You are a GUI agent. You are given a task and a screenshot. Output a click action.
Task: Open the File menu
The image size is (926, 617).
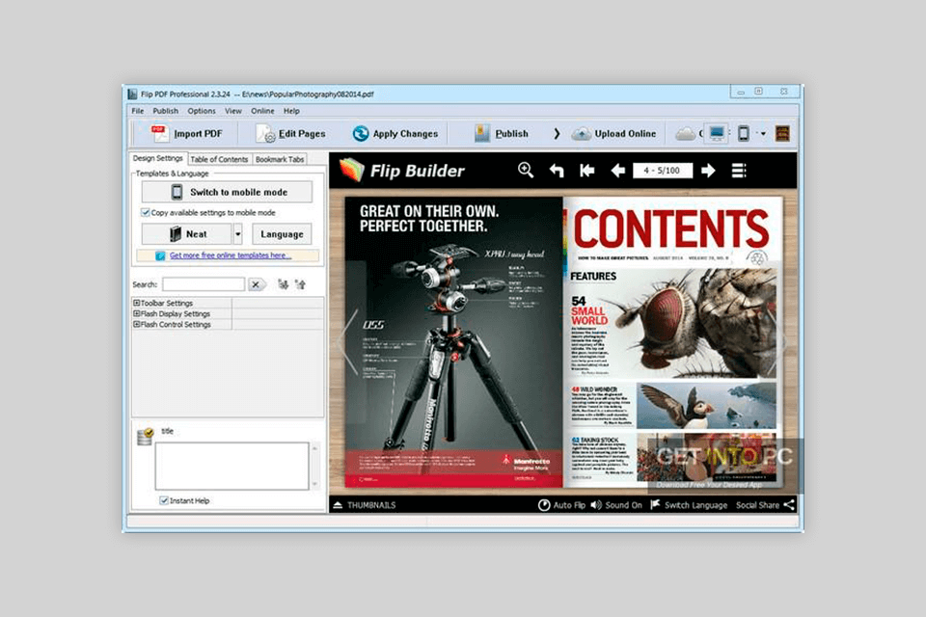click(x=138, y=111)
